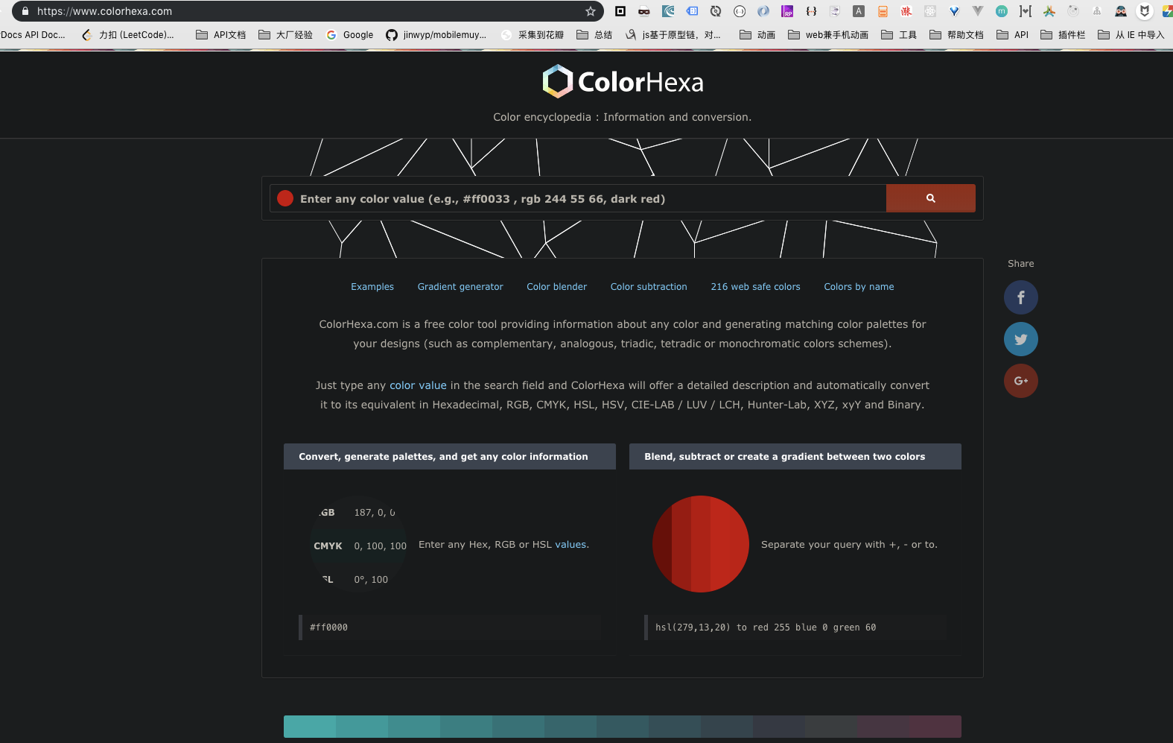Visit Color subtraction page
The image size is (1173, 743).
[x=649, y=287]
